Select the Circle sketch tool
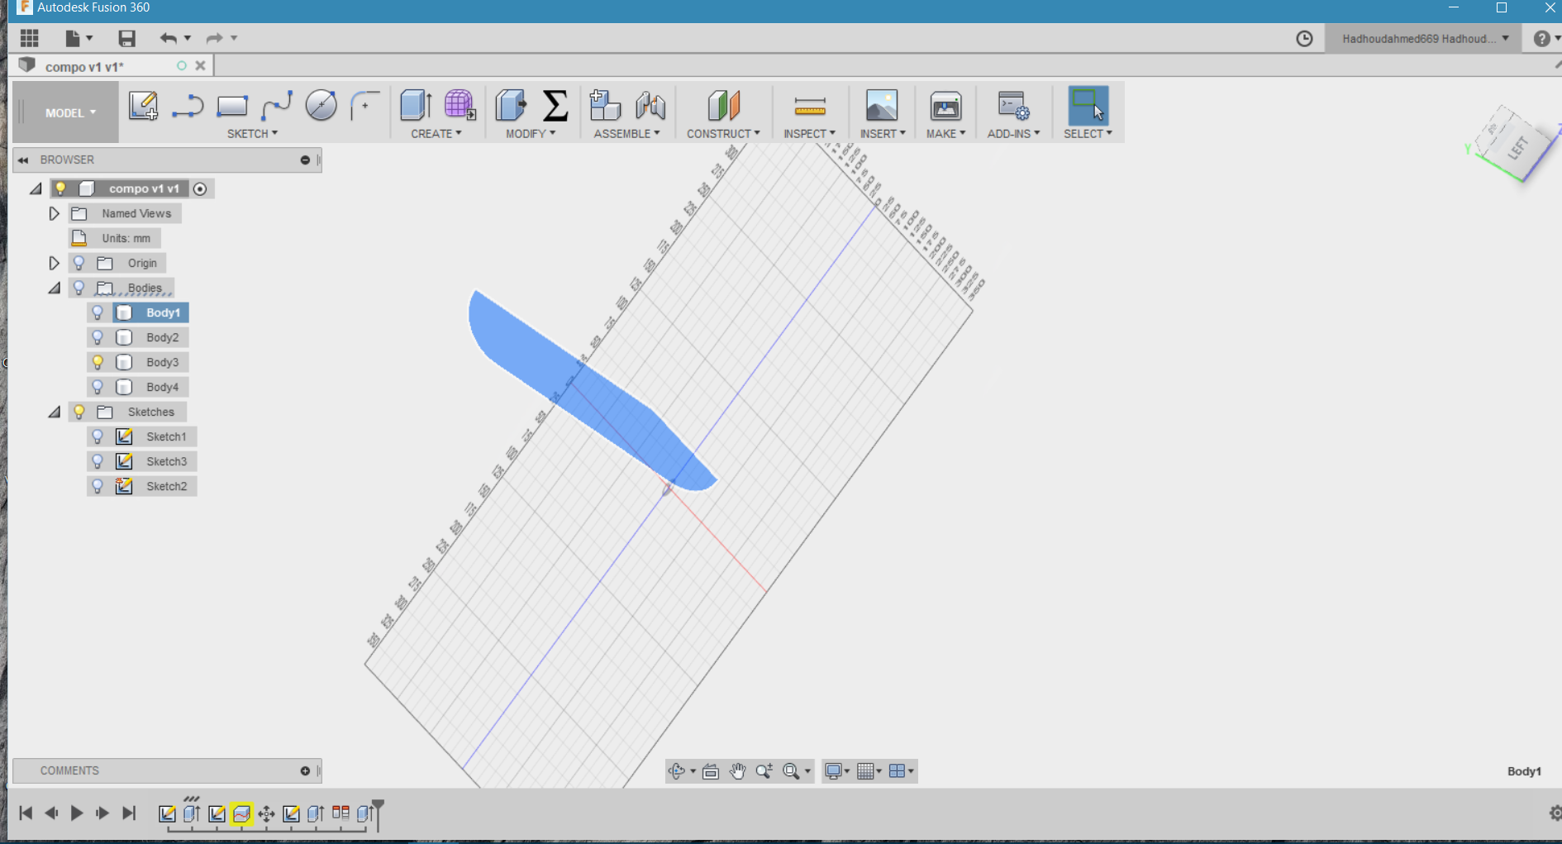 click(321, 106)
